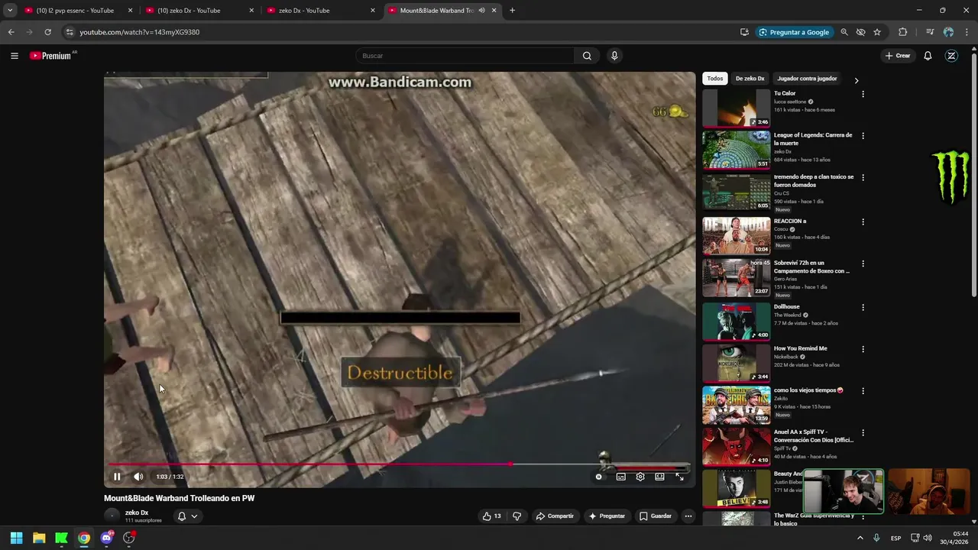Bookmark this page with the star
This screenshot has width=978, height=550.
[x=877, y=32]
